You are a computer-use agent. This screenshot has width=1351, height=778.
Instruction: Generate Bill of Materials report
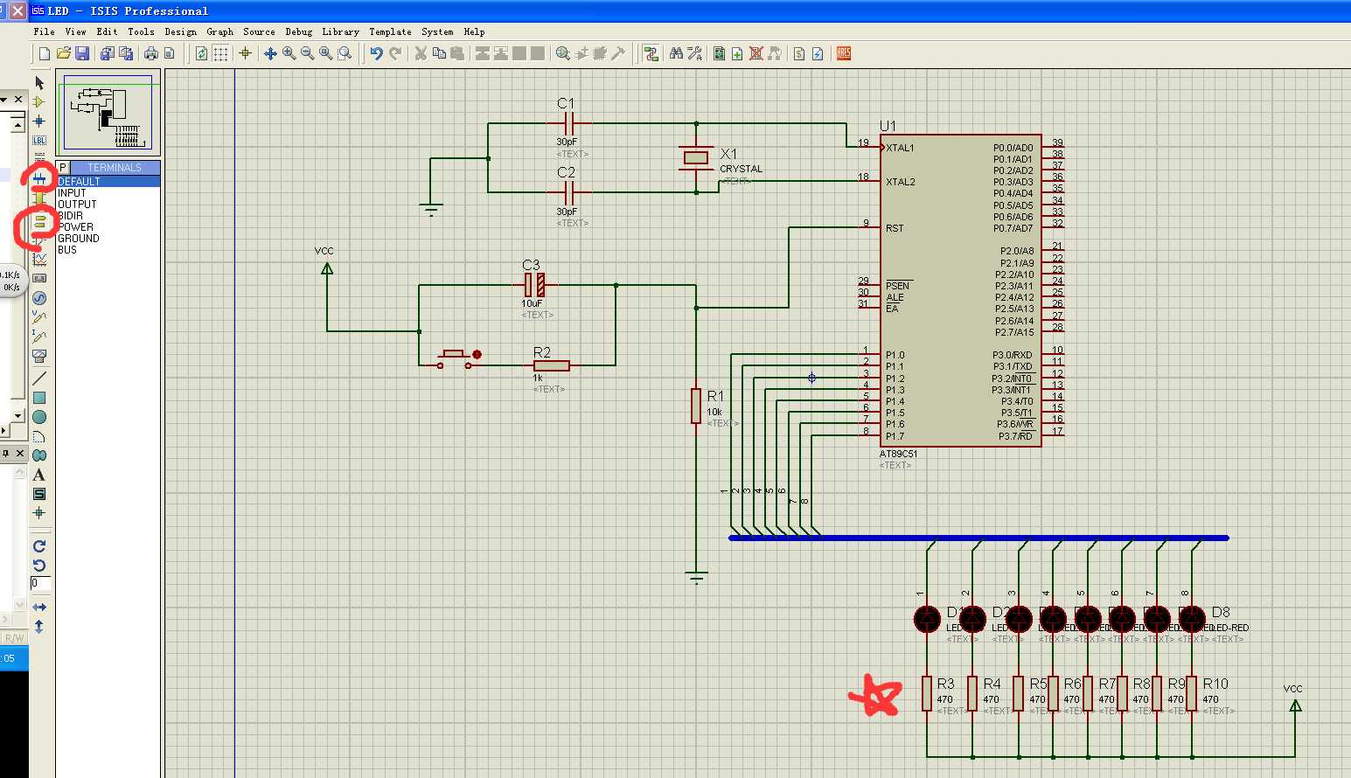coord(799,53)
